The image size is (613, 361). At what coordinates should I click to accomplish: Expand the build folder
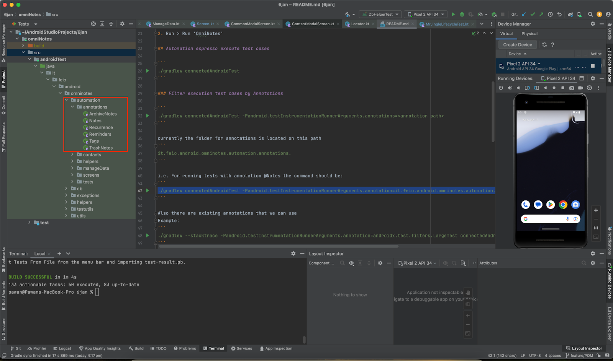click(x=23, y=46)
